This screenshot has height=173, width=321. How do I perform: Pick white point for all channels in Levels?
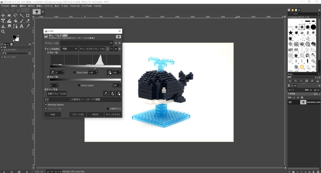(x=119, y=93)
